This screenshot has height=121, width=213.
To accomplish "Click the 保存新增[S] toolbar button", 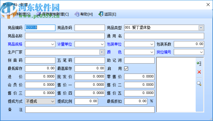I will click(18, 14).
